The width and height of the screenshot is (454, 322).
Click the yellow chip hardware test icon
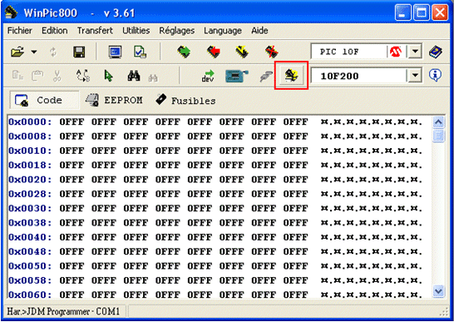point(291,76)
